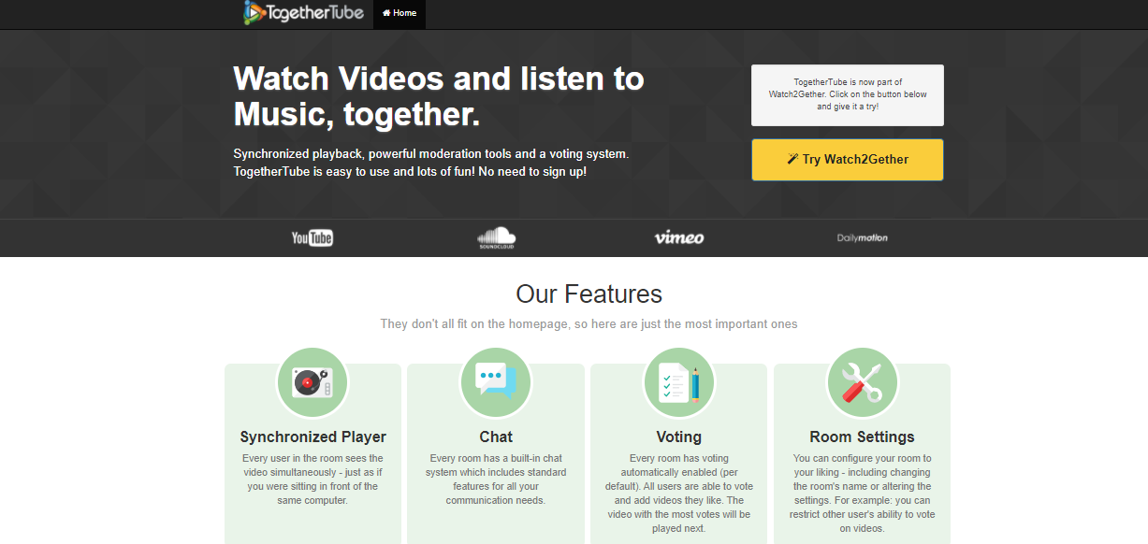Click the Vimeo logo
This screenshot has width=1148, height=544.
tap(679, 237)
